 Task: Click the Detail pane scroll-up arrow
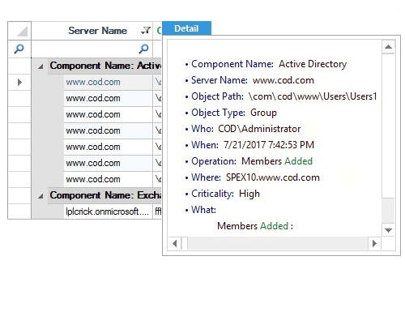388,47
